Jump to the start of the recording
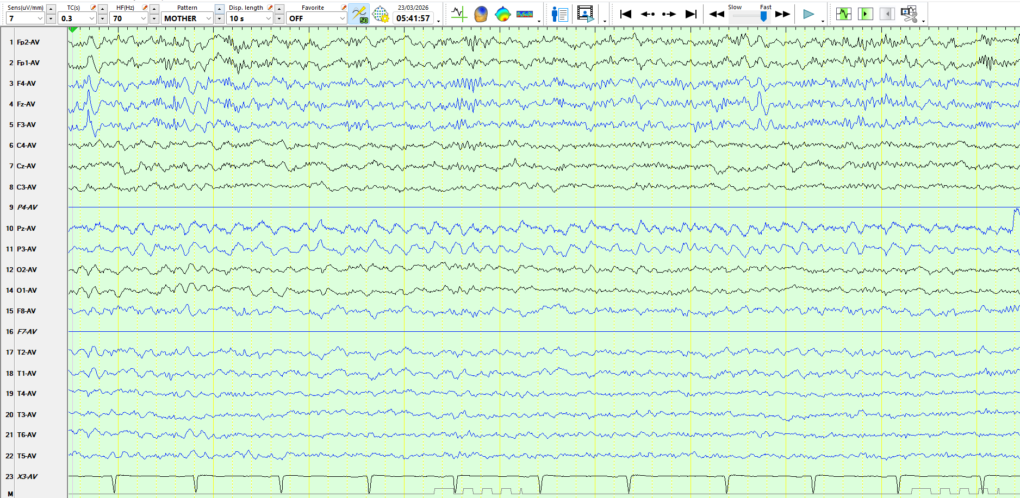1020x498 pixels. coord(626,14)
